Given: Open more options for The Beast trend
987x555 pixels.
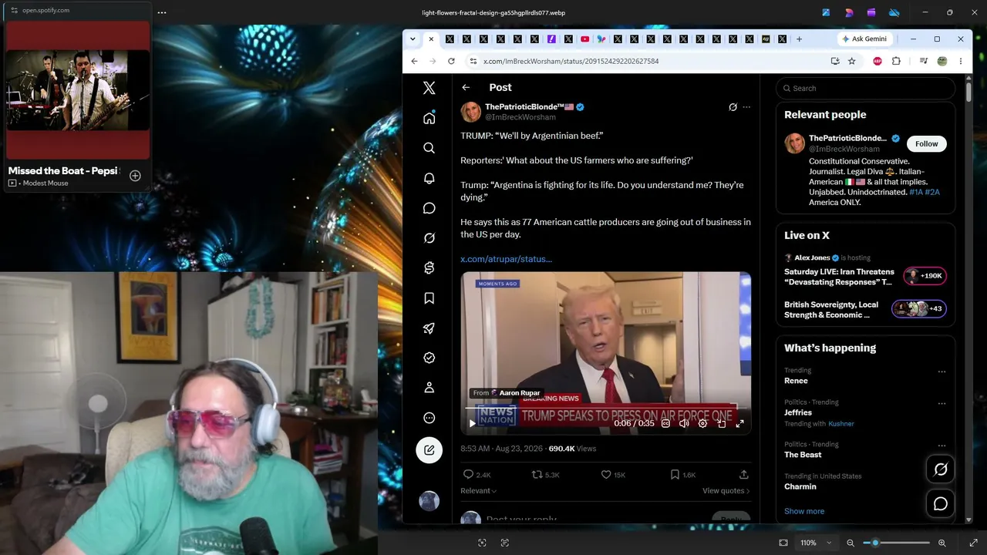Looking at the screenshot, I should tap(942, 446).
